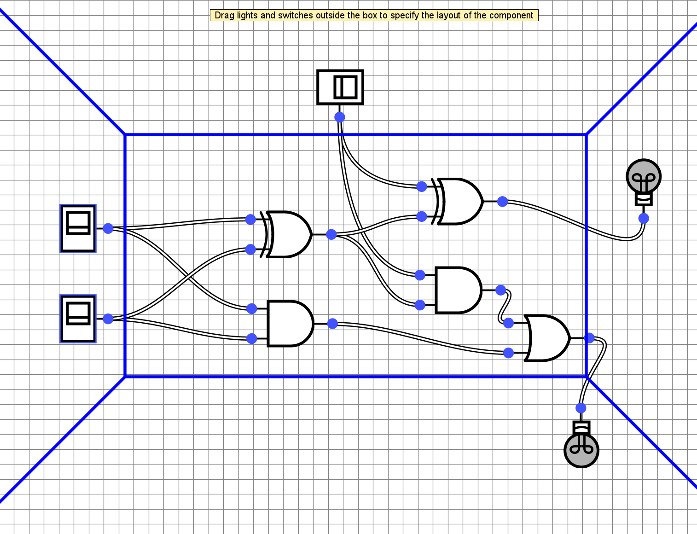The width and height of the screenshot is (697, 534).
Task: Click the lower left AND gate's top input dot
Action: point(252,308)
